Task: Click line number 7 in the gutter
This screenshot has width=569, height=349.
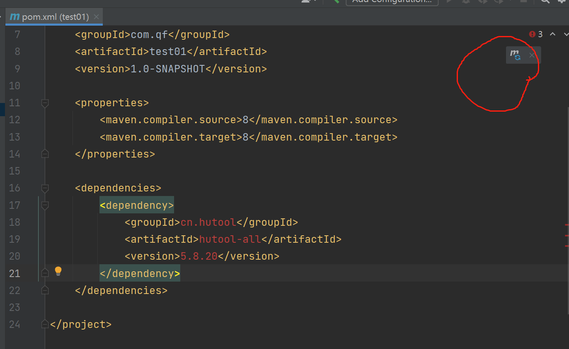Action: 17,35
